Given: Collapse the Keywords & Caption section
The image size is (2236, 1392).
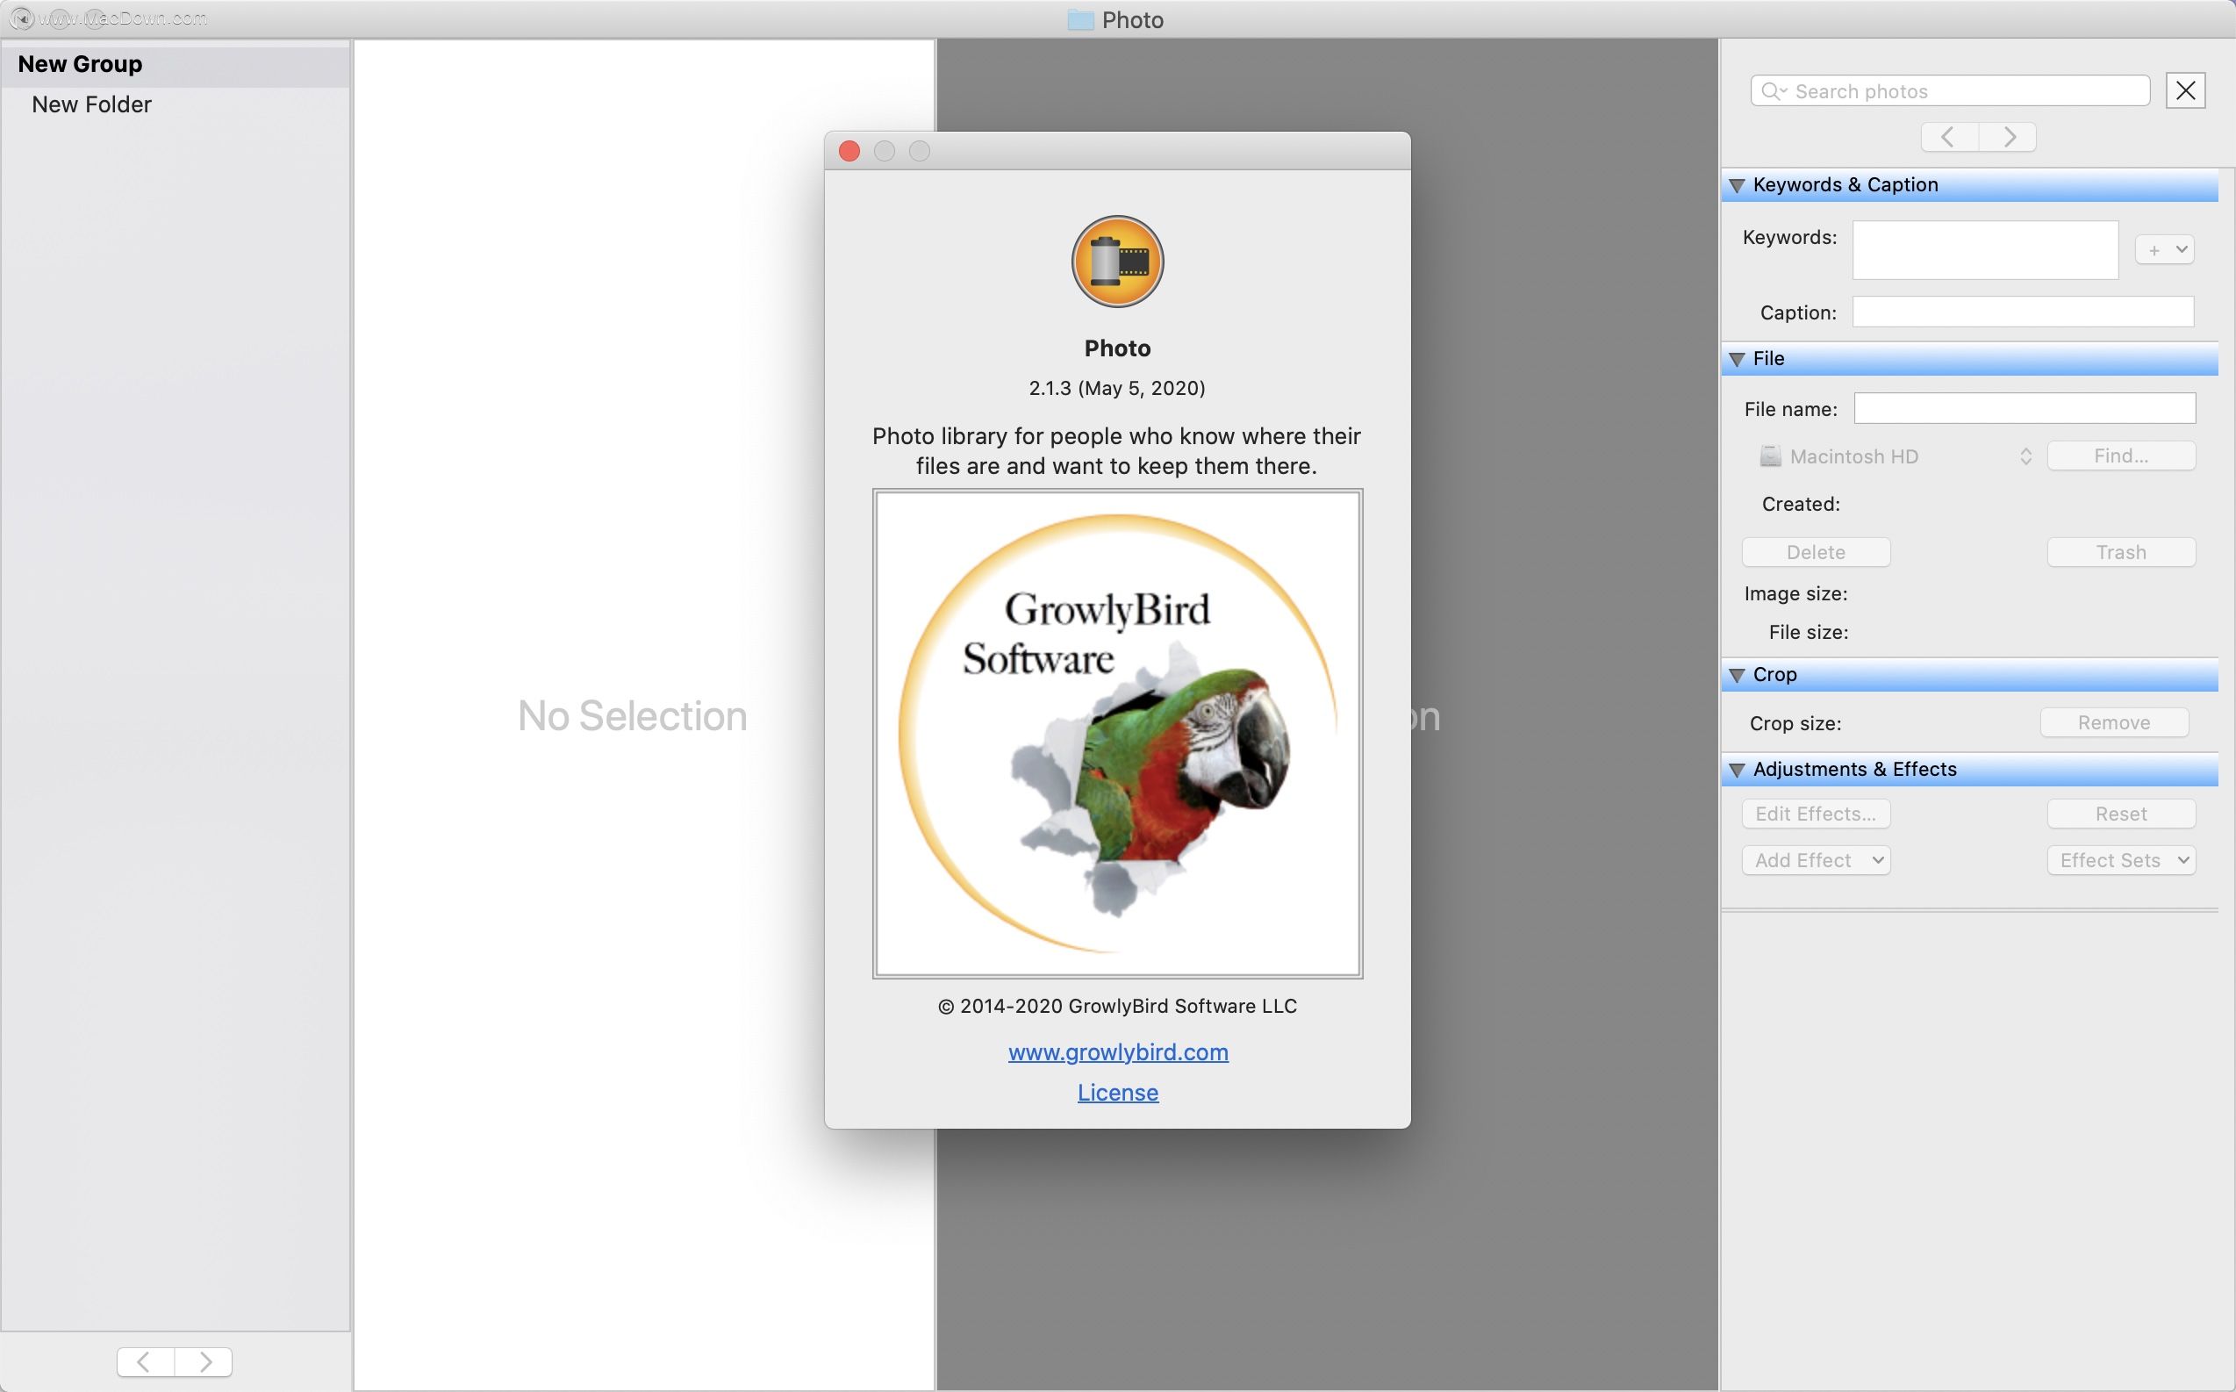Looking at the screenshot, I should [x=1736, y=185].
